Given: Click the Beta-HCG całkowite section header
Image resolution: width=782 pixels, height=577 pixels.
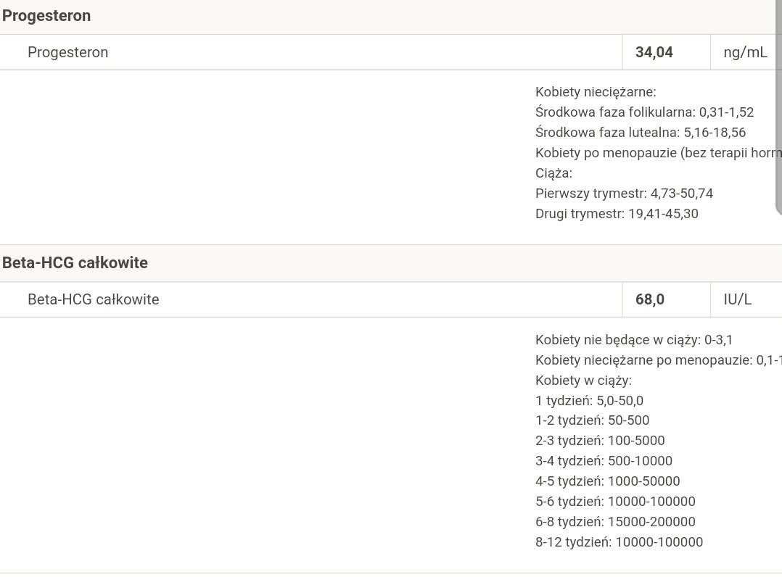Looking at the screenshot, I should (75, 262).
